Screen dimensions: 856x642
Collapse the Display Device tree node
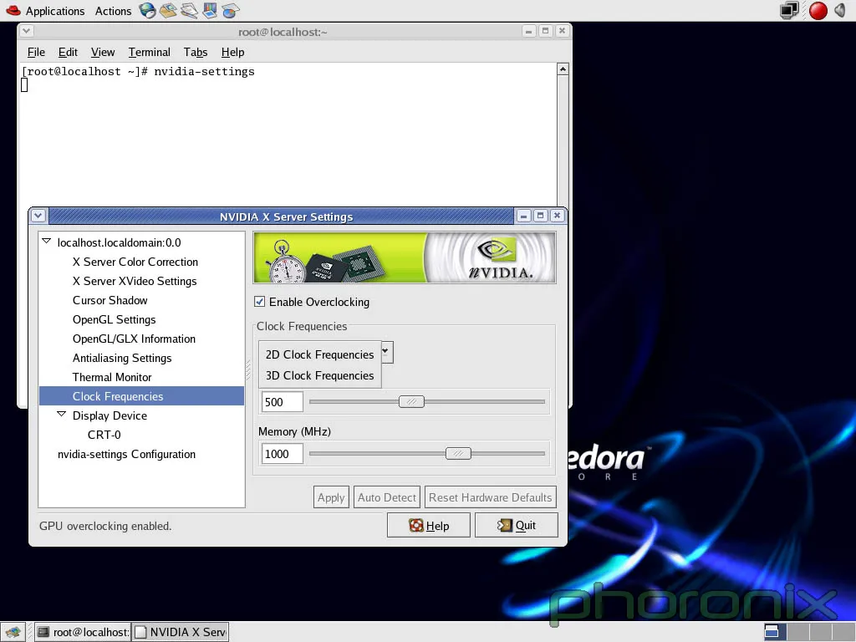(x=62, y=415)
